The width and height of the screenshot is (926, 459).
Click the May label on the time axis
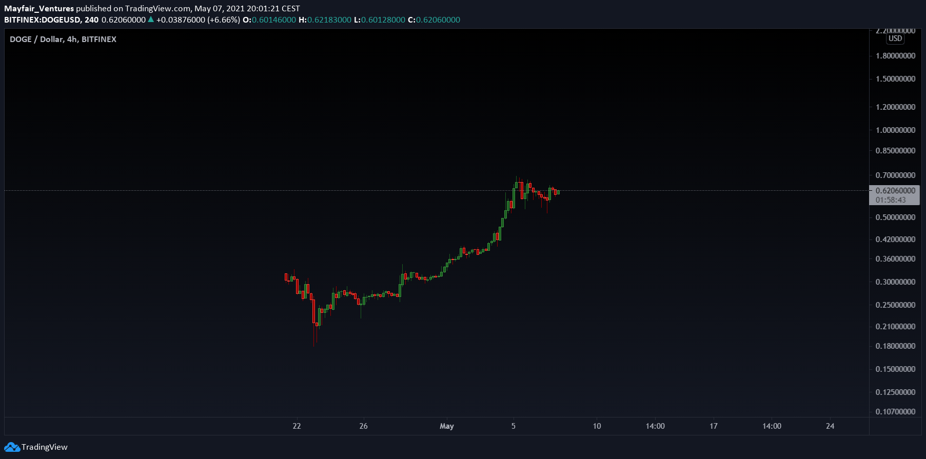(447, 426)
